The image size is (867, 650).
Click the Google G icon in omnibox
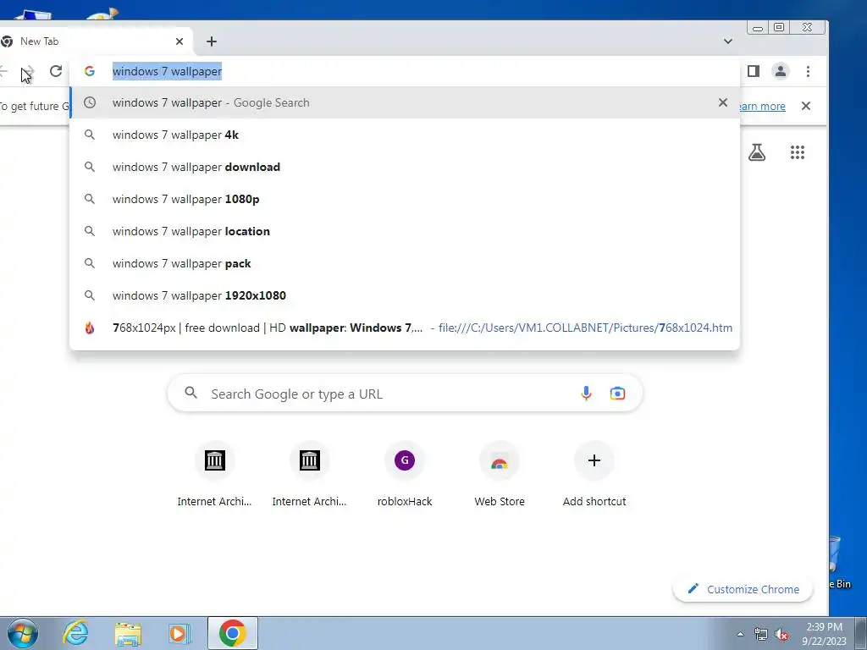point(90,71)
